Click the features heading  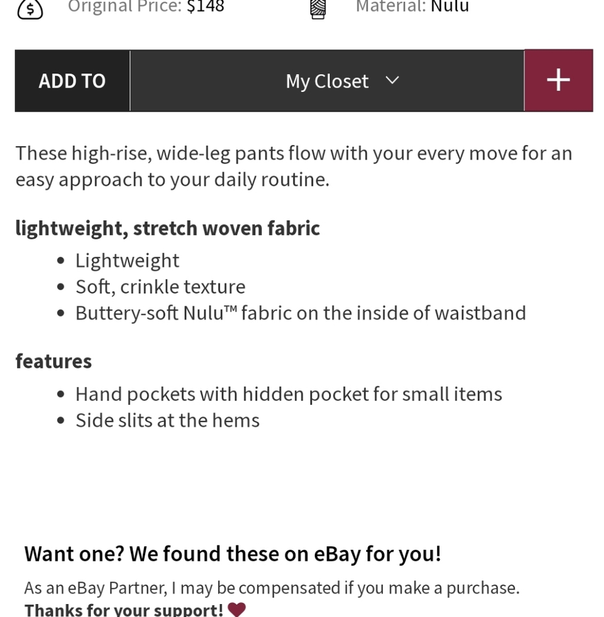click(x=54, y=361)
